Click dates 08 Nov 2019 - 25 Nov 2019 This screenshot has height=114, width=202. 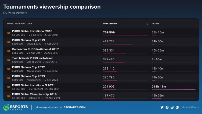[x=44, y=98]
